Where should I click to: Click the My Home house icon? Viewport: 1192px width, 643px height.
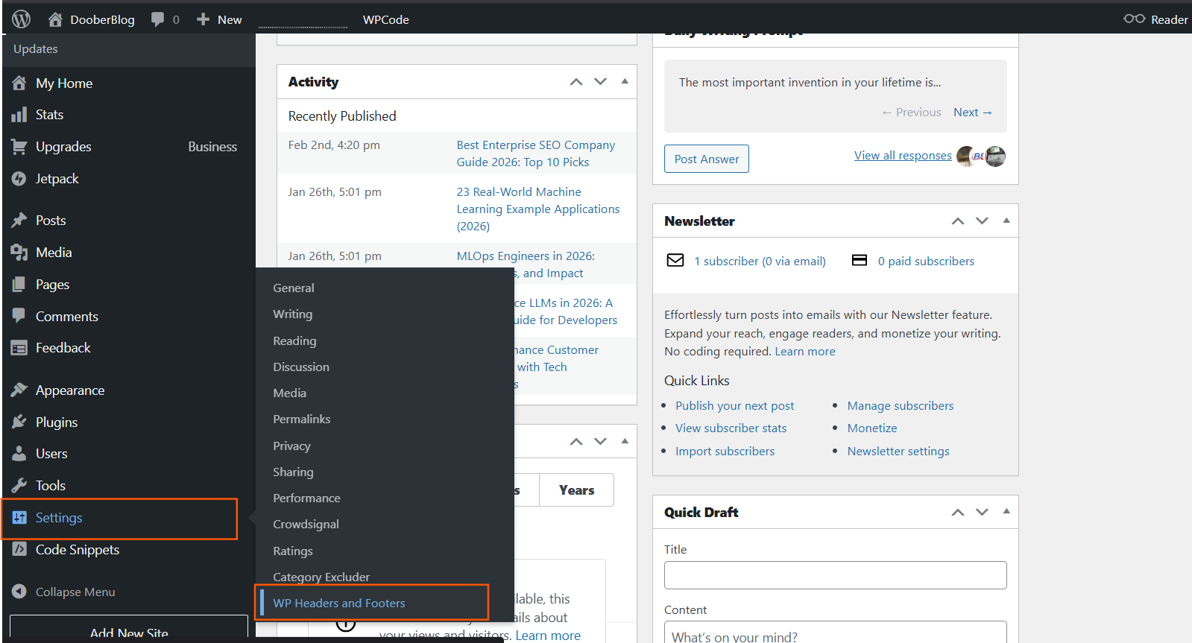pos(19,83)
